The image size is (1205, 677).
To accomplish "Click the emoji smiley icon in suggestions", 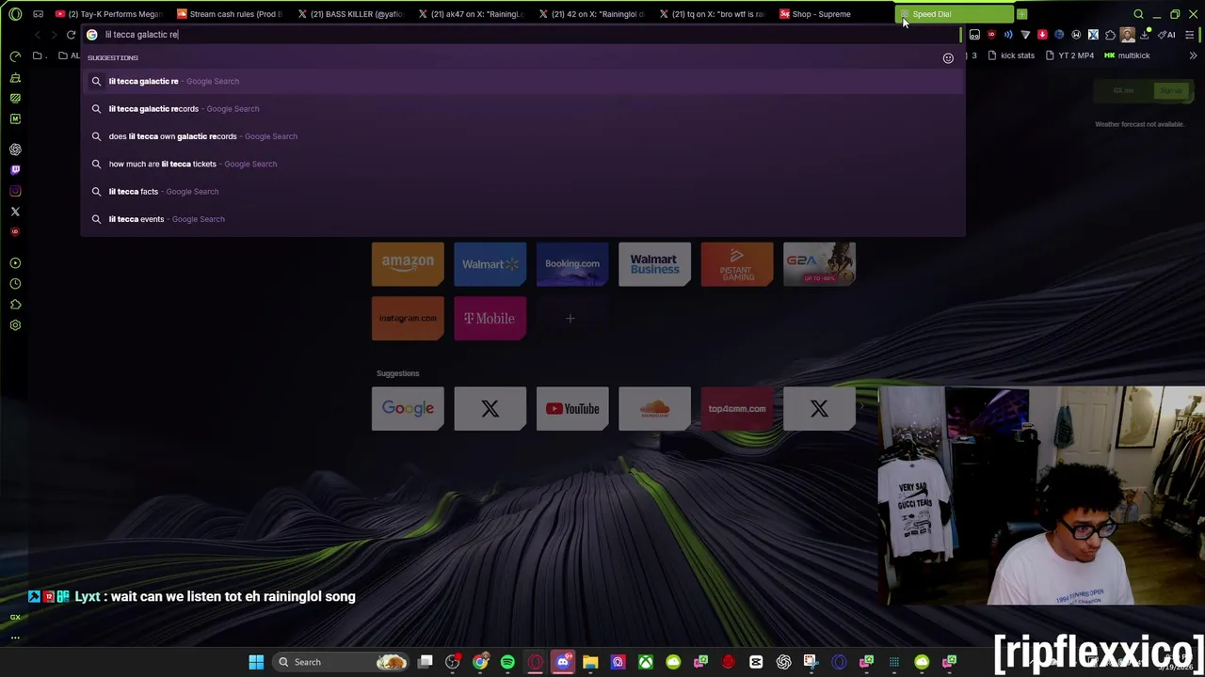I will coord(948,58).
